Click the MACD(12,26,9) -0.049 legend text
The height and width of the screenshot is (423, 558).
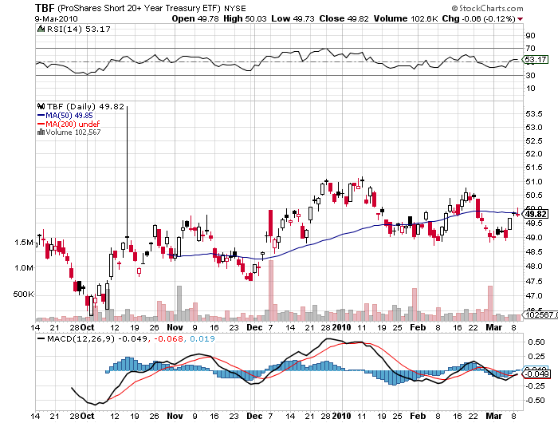pyautogui.click(x=97, y=338)
